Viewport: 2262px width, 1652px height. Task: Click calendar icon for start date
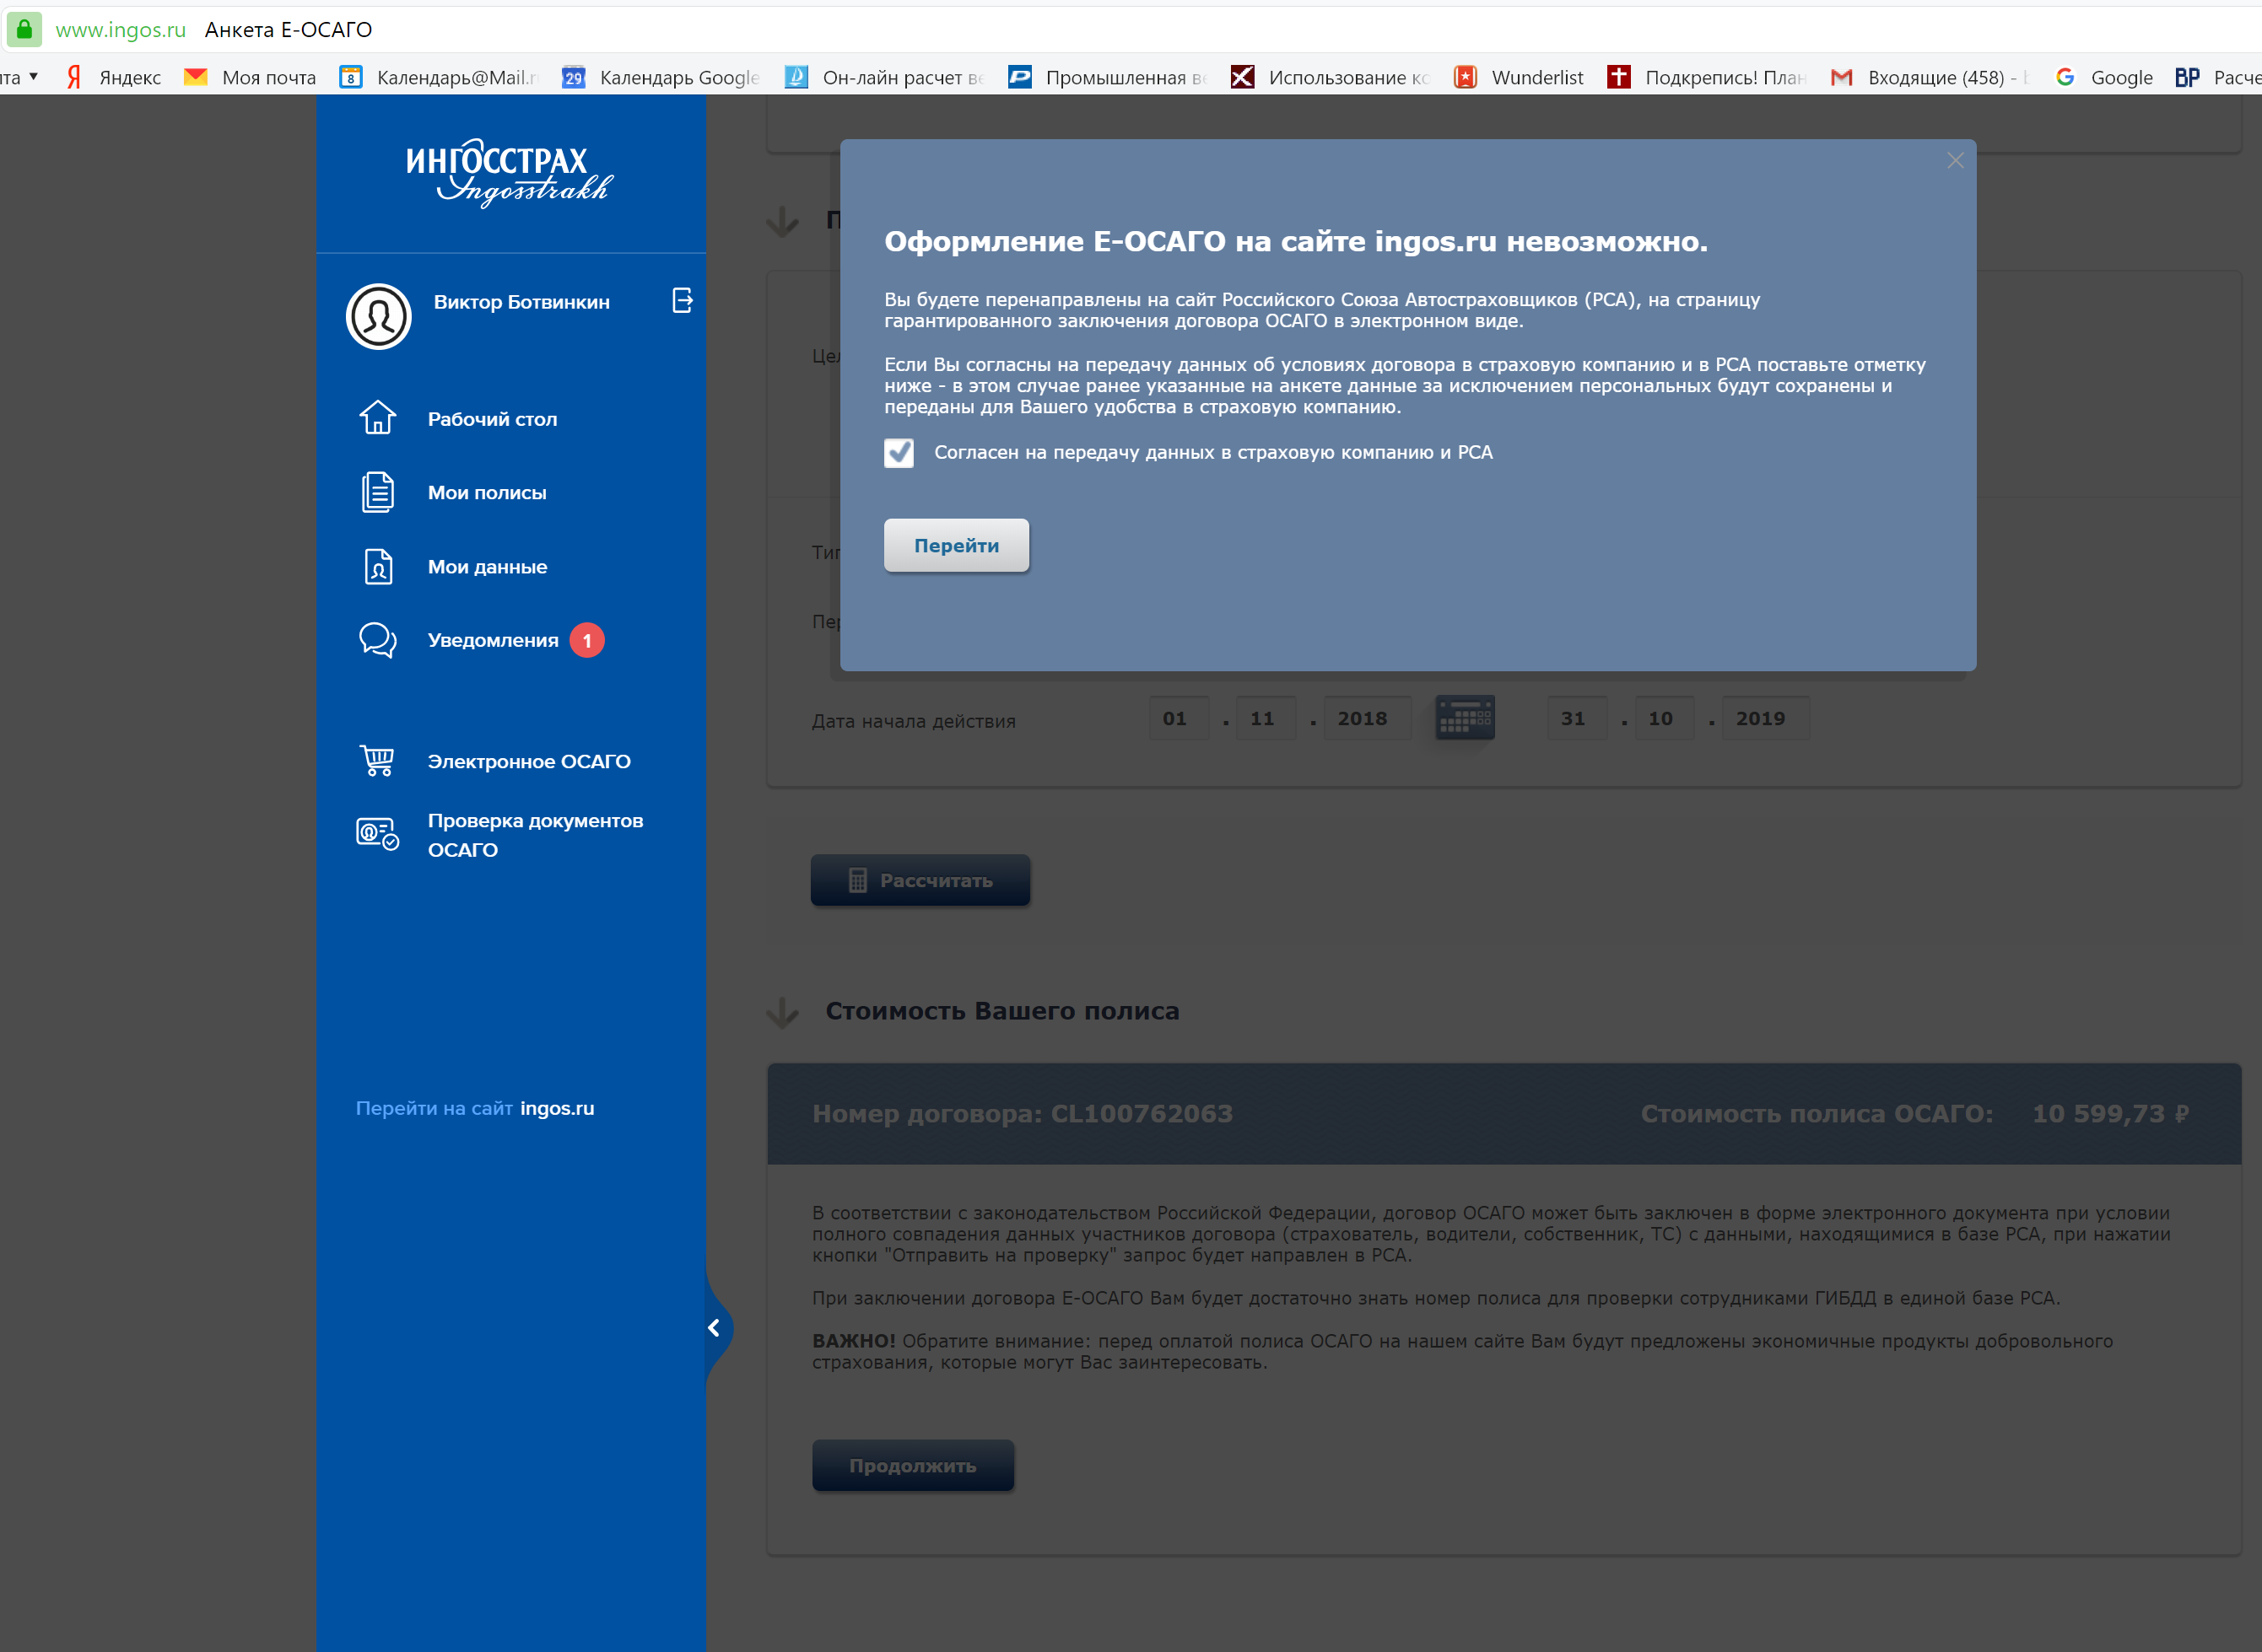(x=1465, y=718)
